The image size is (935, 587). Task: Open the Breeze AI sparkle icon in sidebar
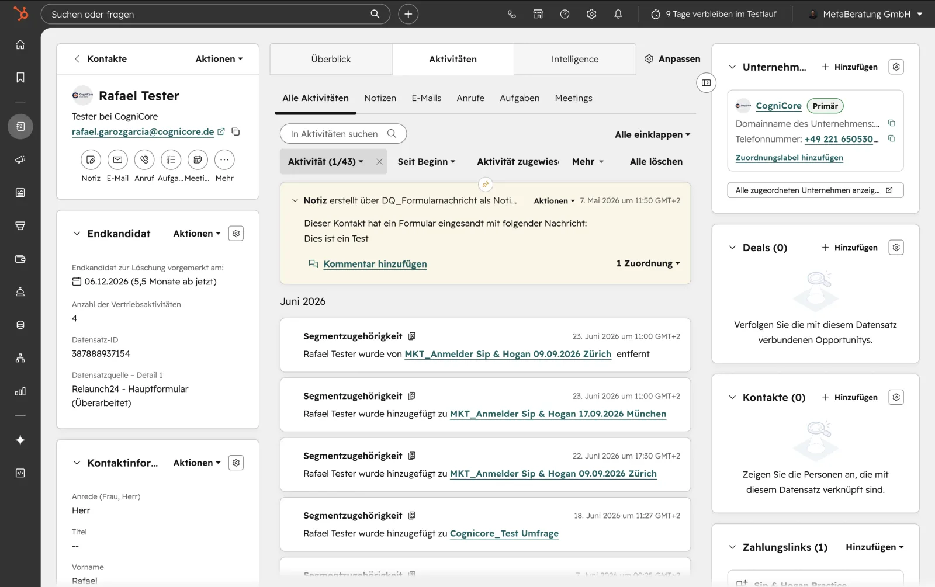pos(20,440)
